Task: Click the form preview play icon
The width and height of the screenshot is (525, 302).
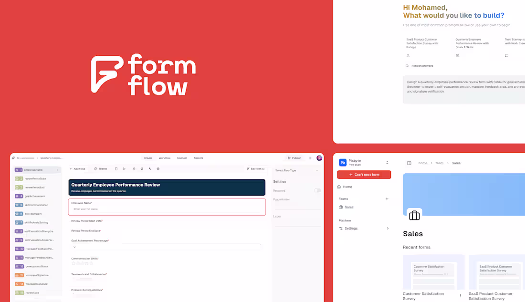Action: 124,168
